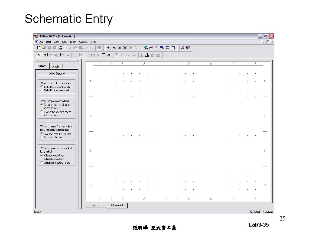
Task: Choose 'Break the connections to other objects'
Action: point(42,112)
